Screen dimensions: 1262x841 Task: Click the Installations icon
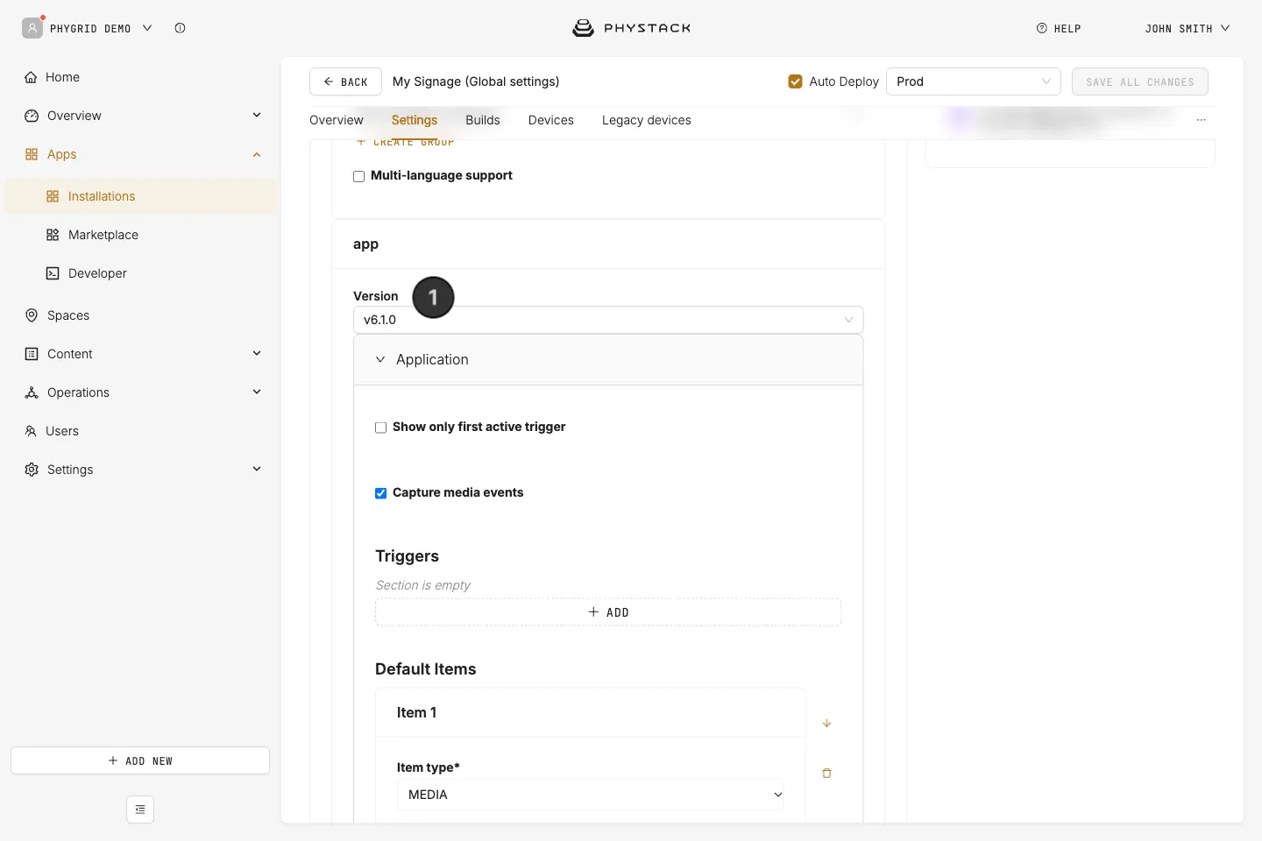53,196
